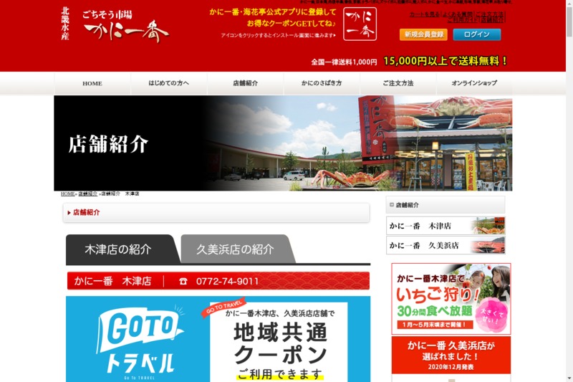Open the 久美浜店が選ばれました announcement banner

(451, 355)
